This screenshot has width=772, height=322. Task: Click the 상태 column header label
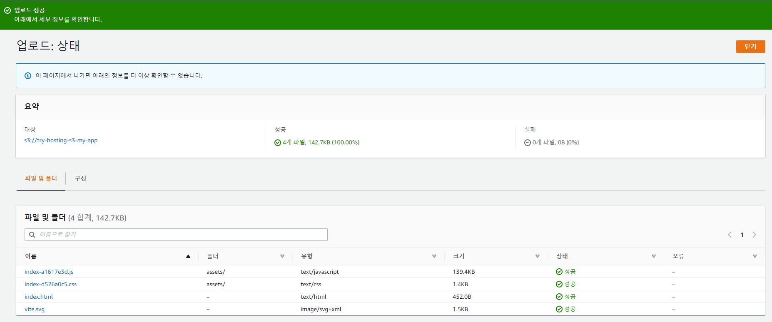tap(562, 256)
